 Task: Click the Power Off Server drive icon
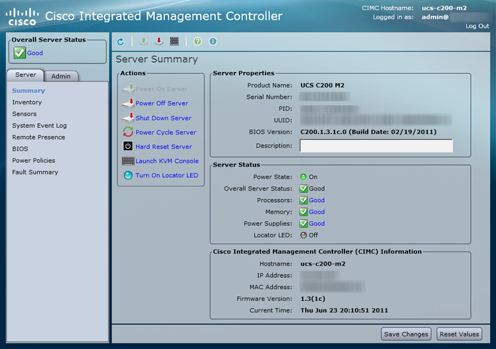pyautogui.click(x=128, y=103)
